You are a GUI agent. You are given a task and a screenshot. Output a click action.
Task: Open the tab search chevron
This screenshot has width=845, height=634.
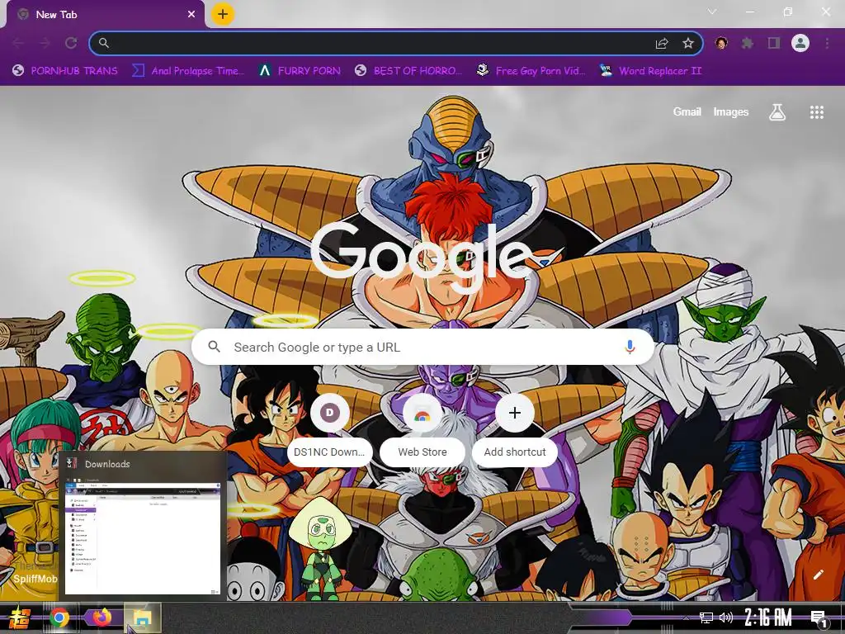pos(712,12)
